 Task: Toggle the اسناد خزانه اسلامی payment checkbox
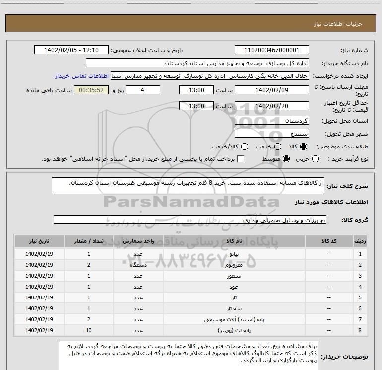[241, 159]
